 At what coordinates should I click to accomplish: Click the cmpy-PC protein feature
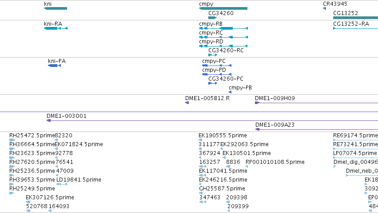coord(217,66)
